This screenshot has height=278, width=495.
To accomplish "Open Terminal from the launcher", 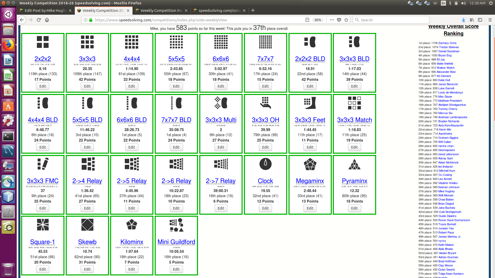I will pos(8,136).
